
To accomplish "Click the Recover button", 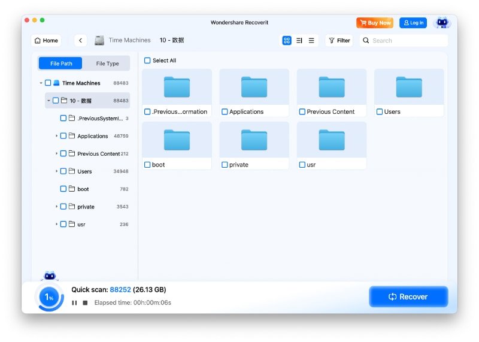I will point(408,296).
